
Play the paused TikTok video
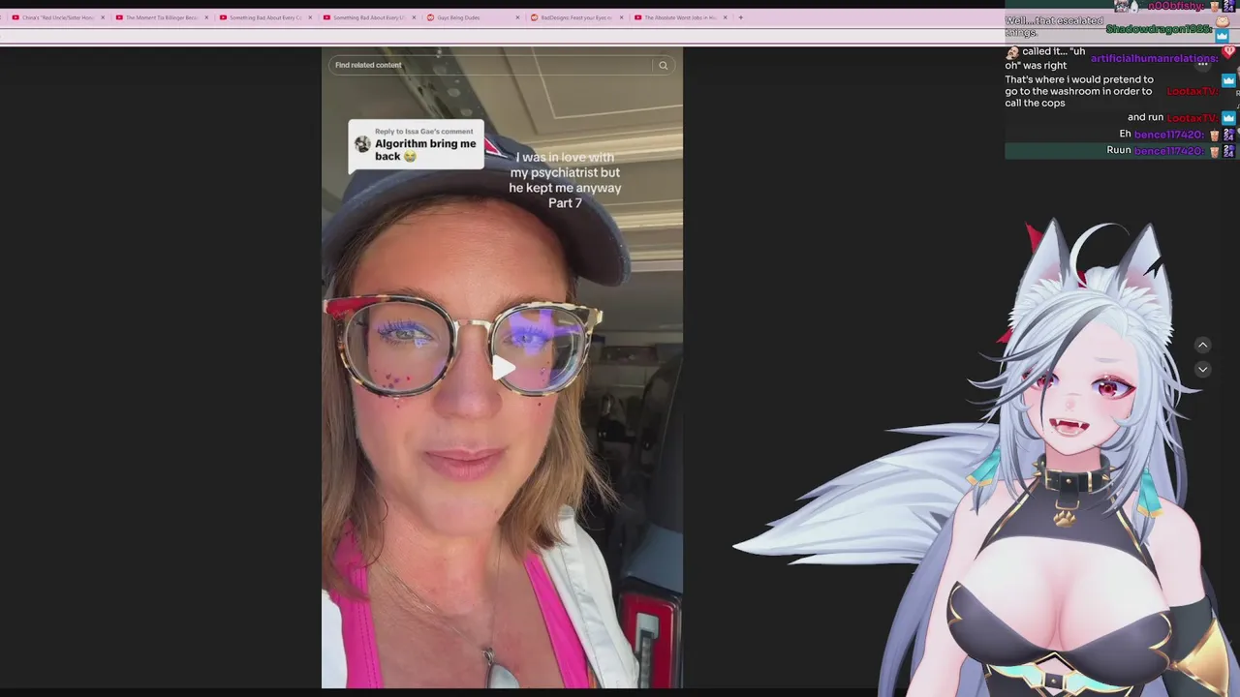point(503,368)
